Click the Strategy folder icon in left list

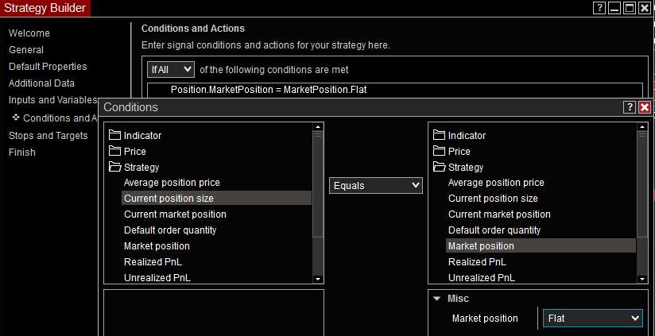tap(114, 167)
